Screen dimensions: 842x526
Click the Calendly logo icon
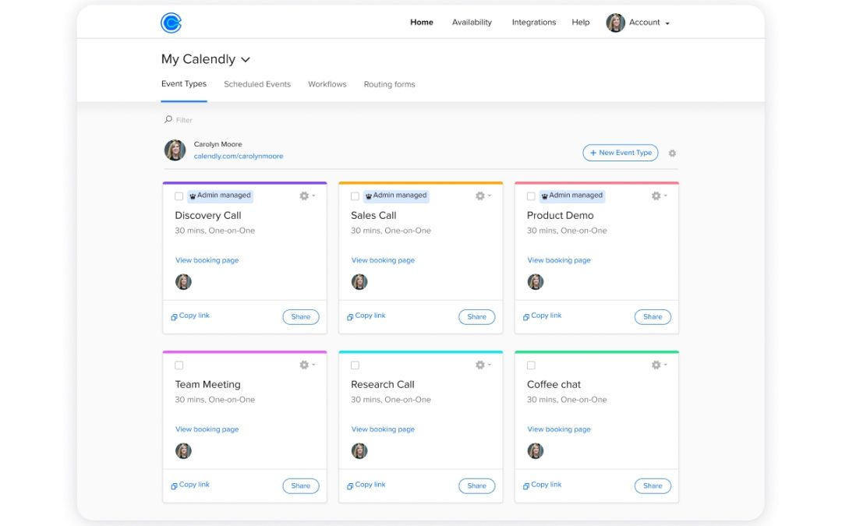point(172,23)
